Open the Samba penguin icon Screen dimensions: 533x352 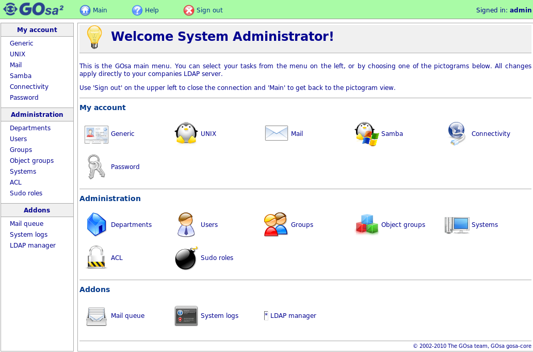[366, 134]
